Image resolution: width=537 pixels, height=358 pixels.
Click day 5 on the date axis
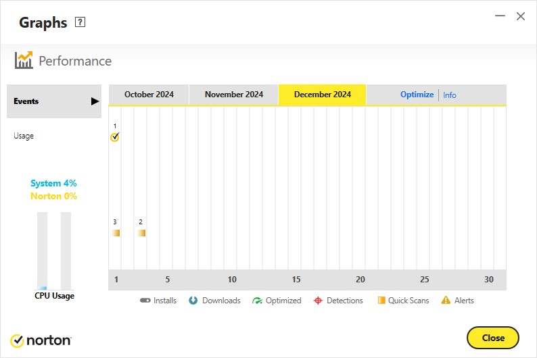pos(168,280)
